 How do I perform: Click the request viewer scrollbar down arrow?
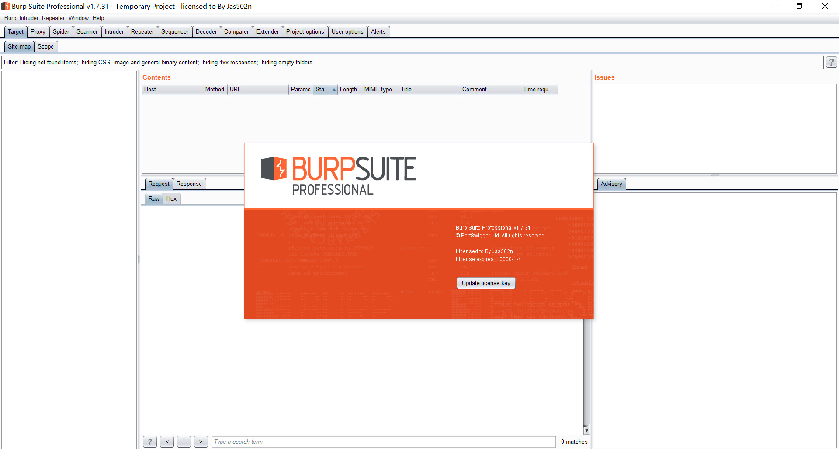click(x=586, y=431)
